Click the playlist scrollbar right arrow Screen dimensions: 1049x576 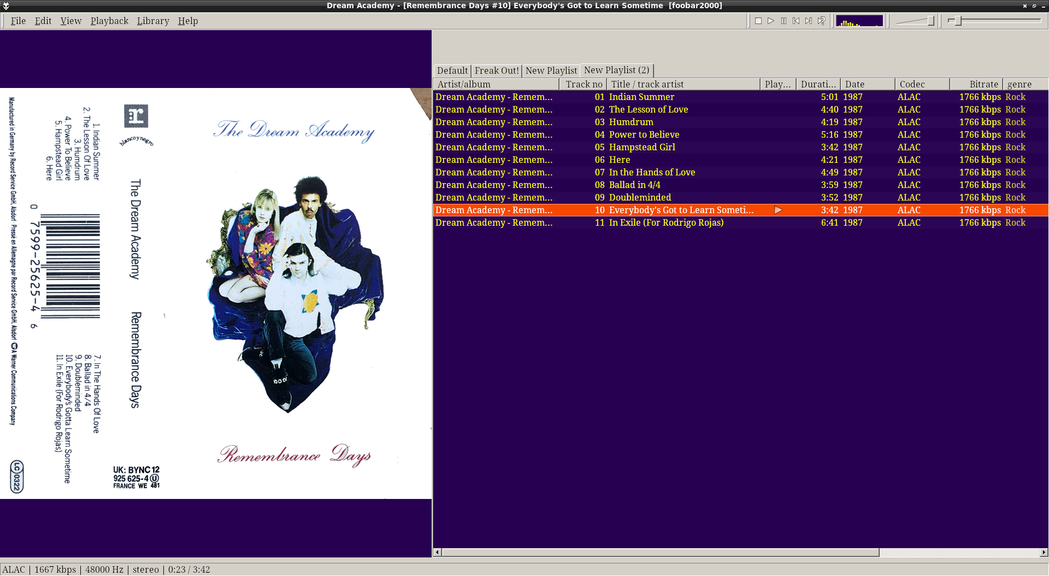(1044, 552)
